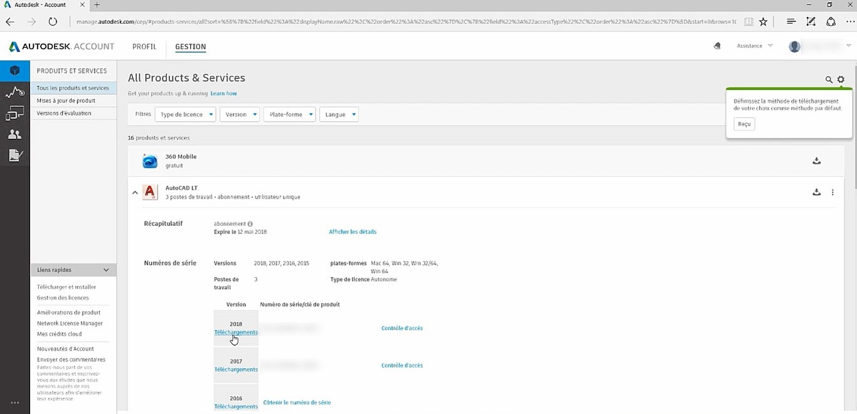Select Mises à jour de produit
857x414 pixels.
tap(73, 100)
